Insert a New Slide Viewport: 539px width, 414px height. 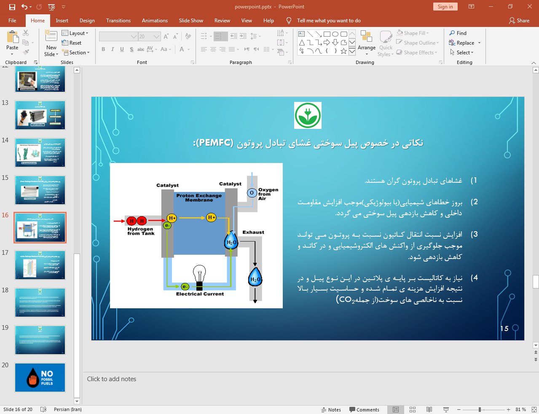[x=51, y=43]
